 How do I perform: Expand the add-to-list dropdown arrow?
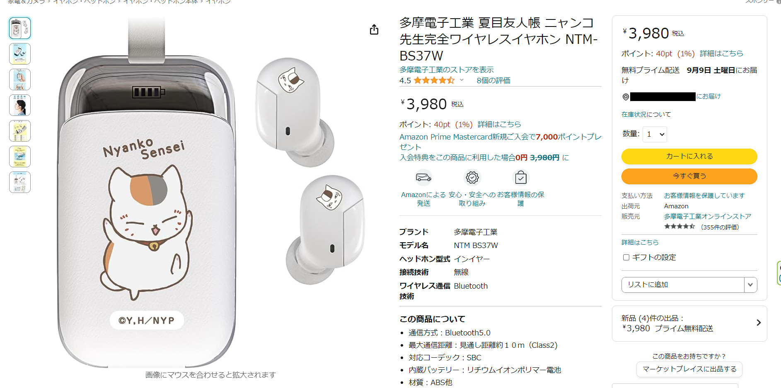(750, 285)
